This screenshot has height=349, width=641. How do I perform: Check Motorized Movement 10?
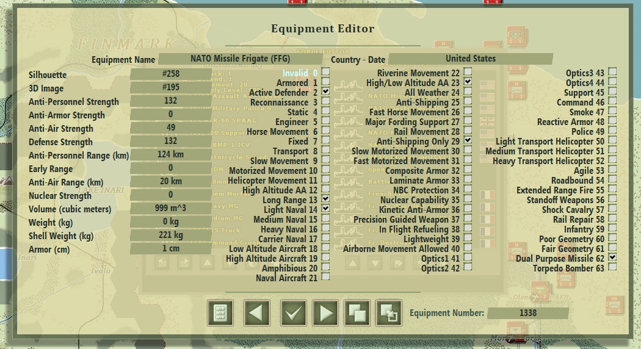pos(325,169)
